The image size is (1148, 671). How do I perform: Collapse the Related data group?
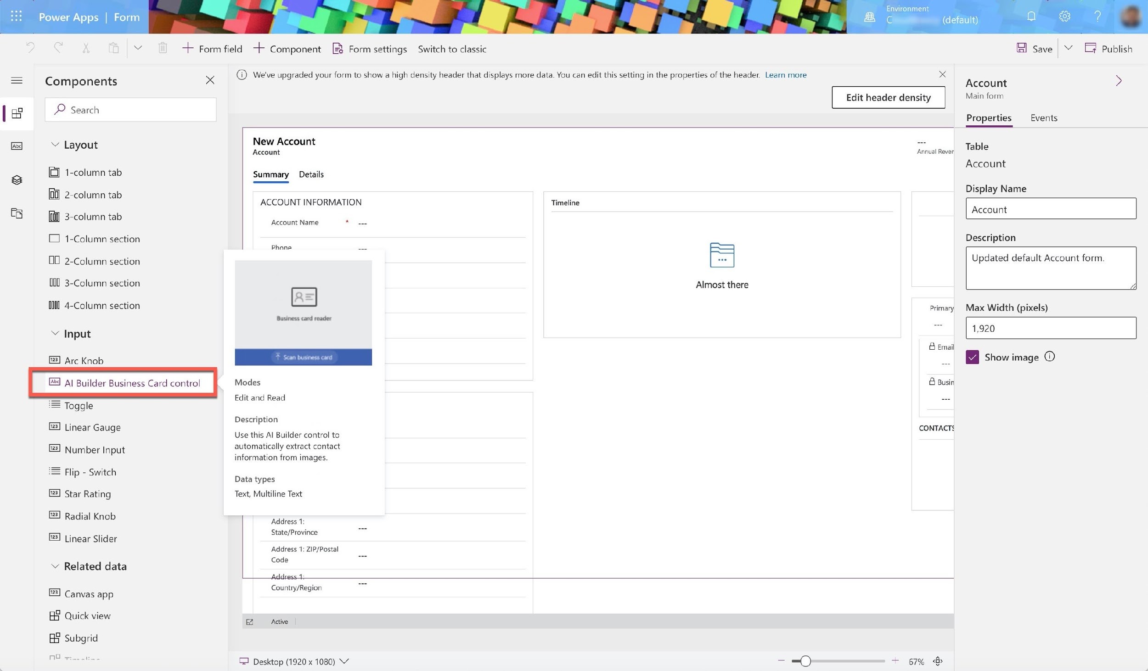pos(55,566)
